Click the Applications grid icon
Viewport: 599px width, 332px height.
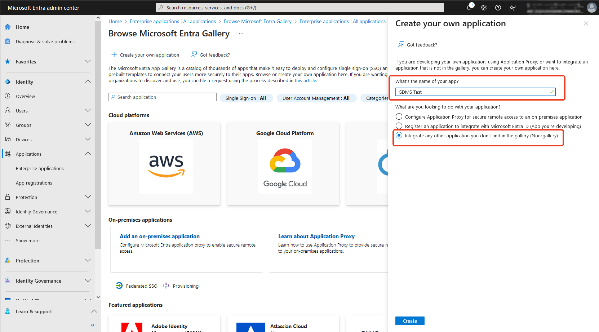(x=8, y=154)
